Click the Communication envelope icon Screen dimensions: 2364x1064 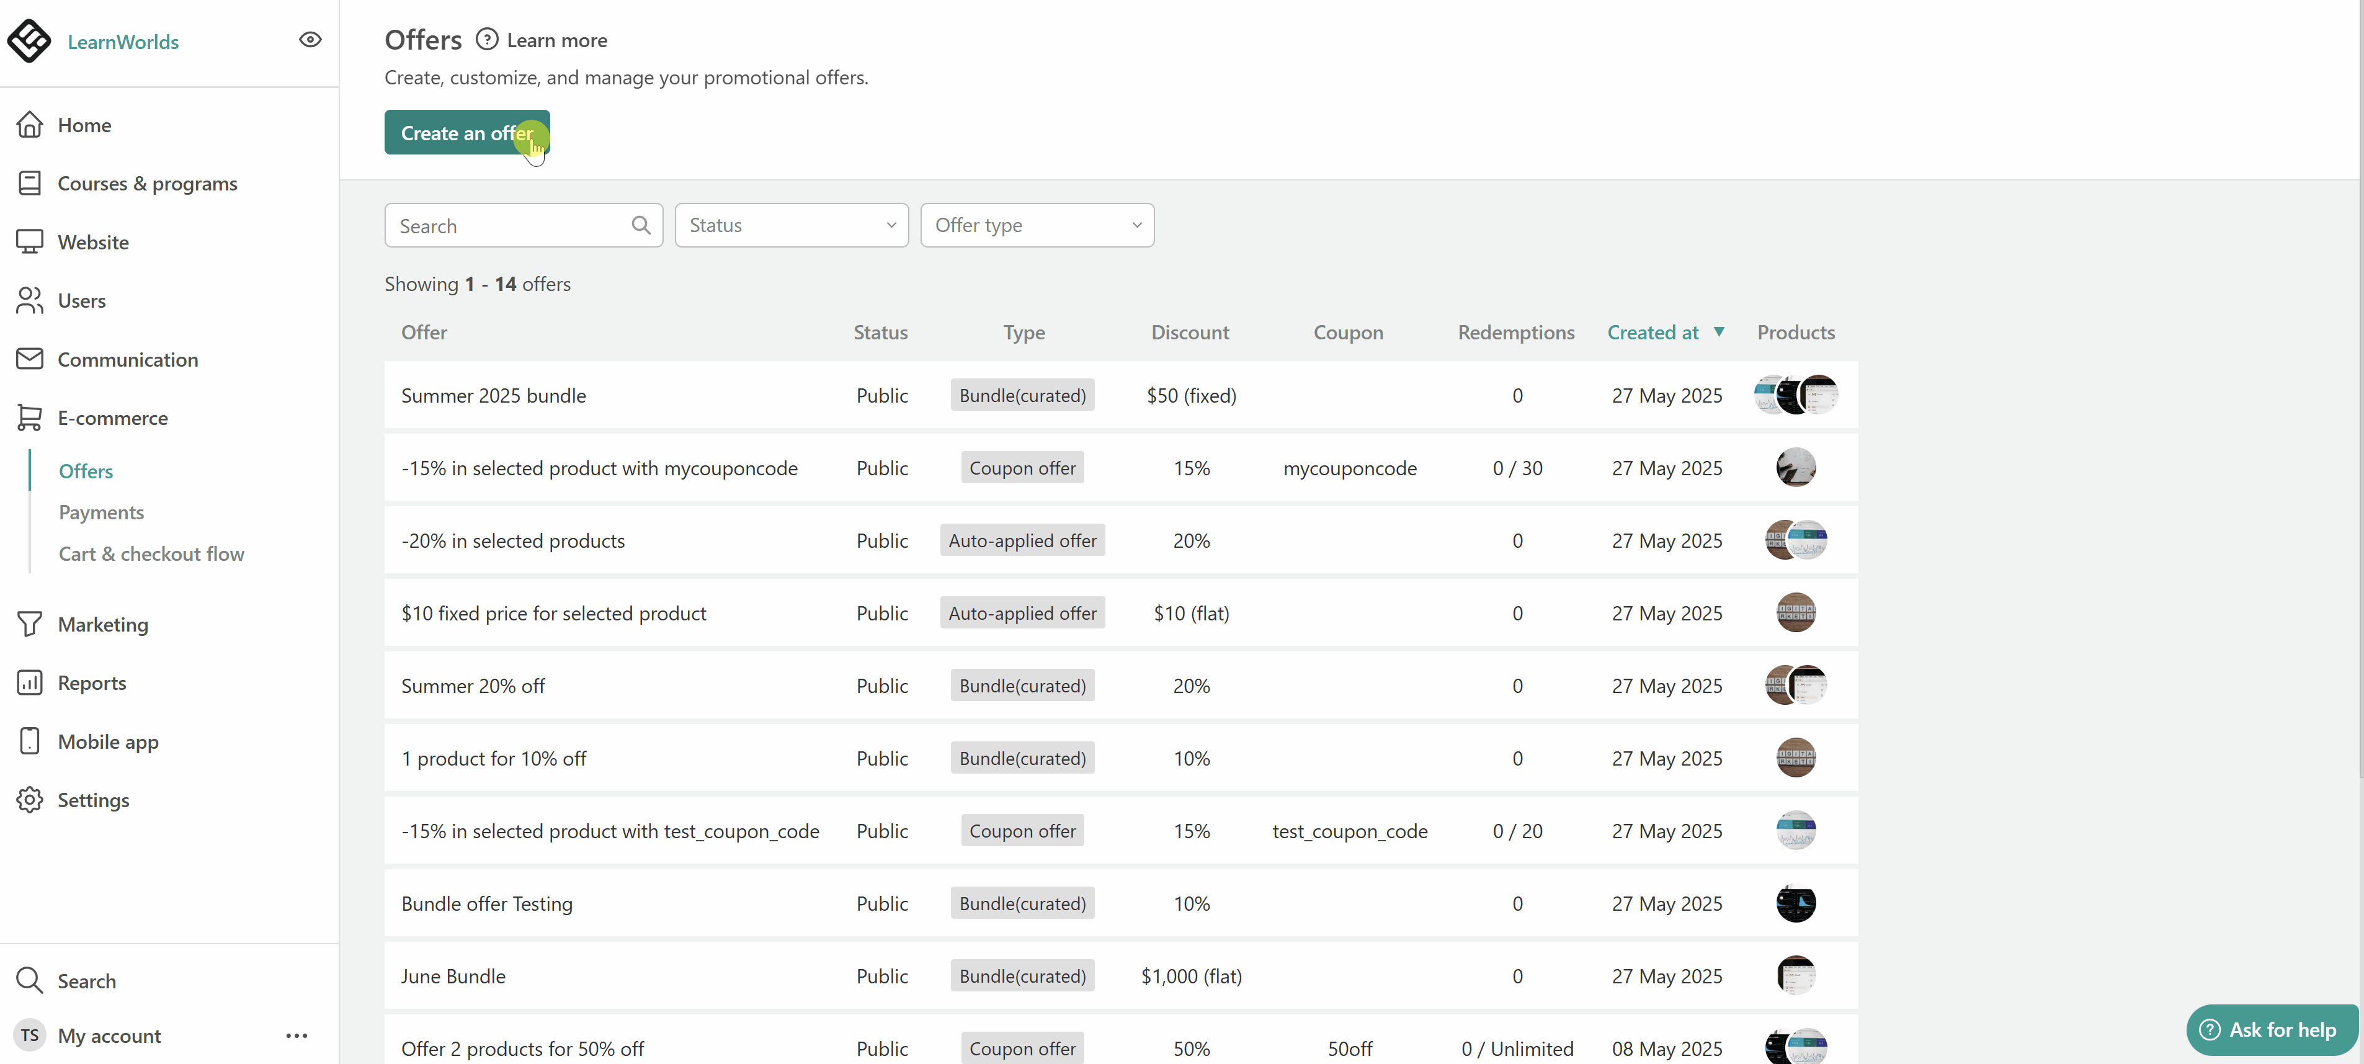(29, 359)
